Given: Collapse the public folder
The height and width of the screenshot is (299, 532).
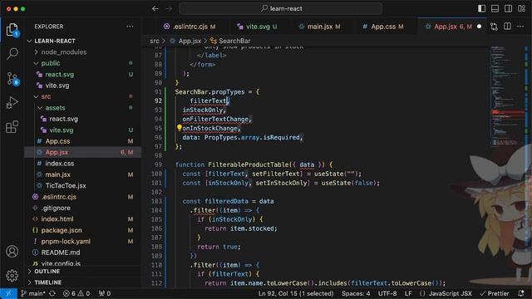Looking at the screenshot, I should tap(83, 63).
